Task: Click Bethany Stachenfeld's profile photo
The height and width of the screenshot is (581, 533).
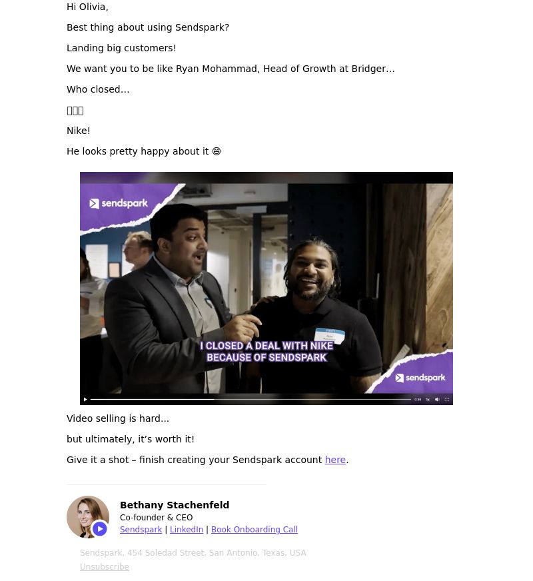Action: [88, 517]
